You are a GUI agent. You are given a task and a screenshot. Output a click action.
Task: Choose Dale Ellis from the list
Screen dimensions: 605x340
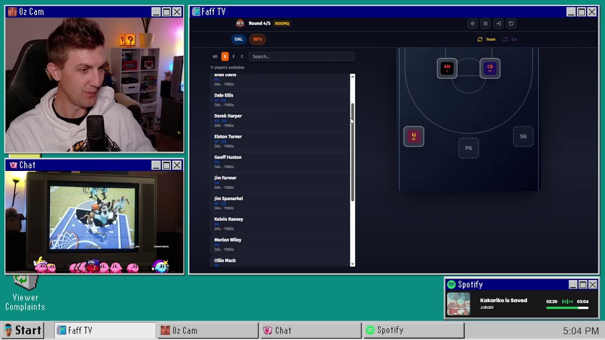[x=281, y=100]
